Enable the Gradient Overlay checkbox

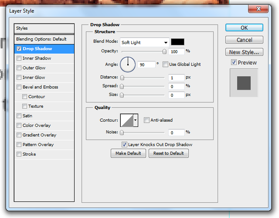[19, 135]
